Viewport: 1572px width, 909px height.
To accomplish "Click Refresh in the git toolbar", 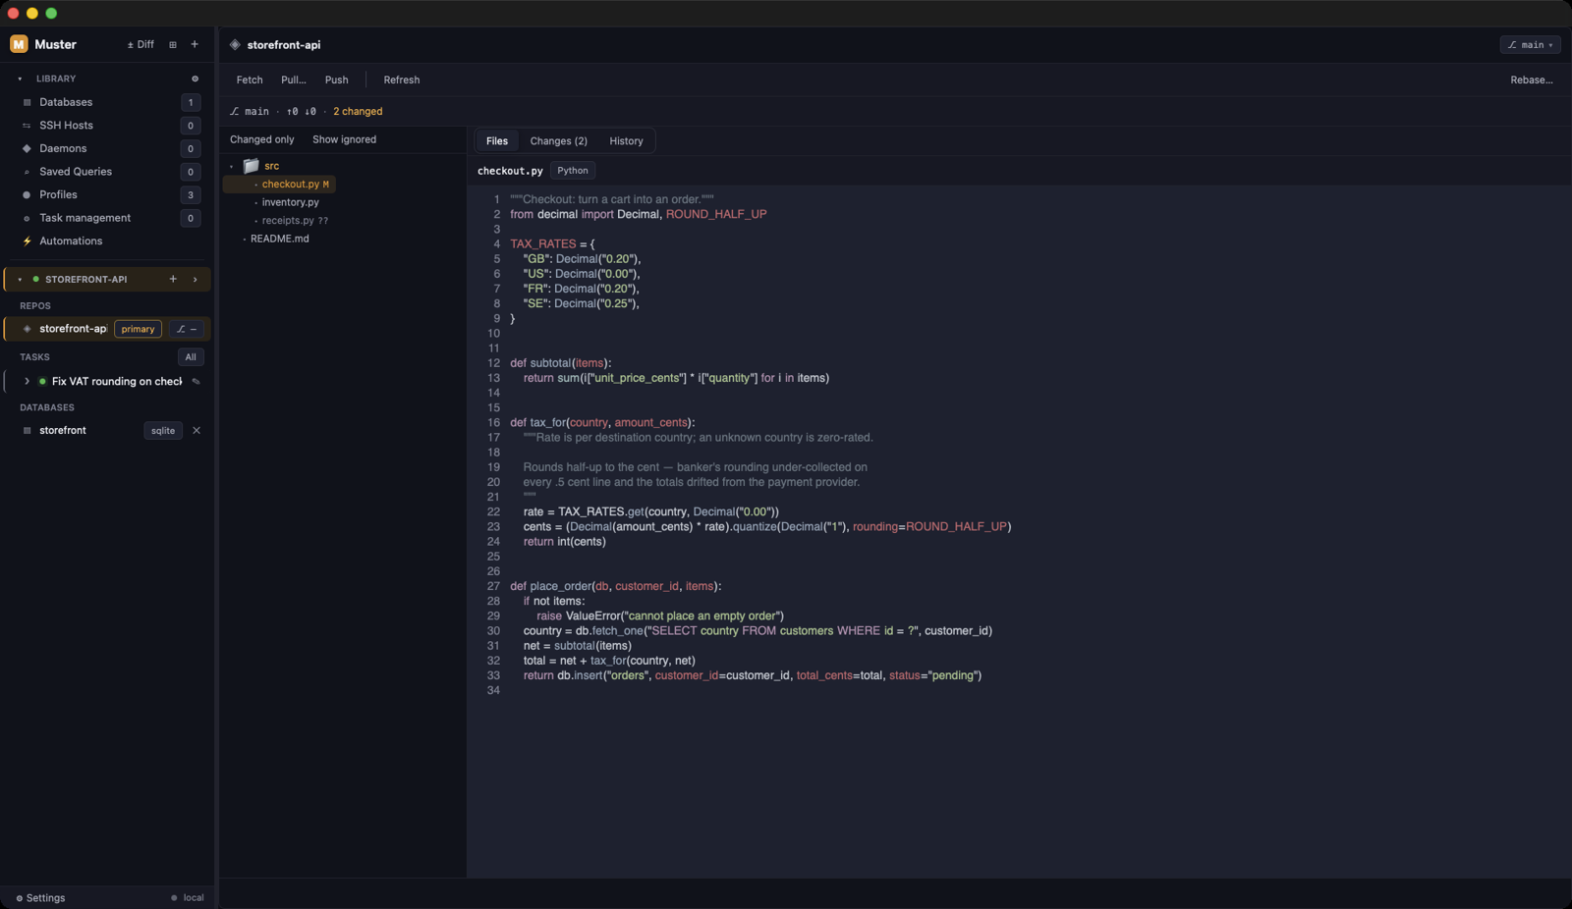I will tap(402, 80).
